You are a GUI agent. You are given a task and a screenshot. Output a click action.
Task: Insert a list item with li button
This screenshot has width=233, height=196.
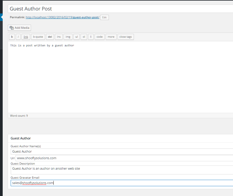tap(91, 37)
